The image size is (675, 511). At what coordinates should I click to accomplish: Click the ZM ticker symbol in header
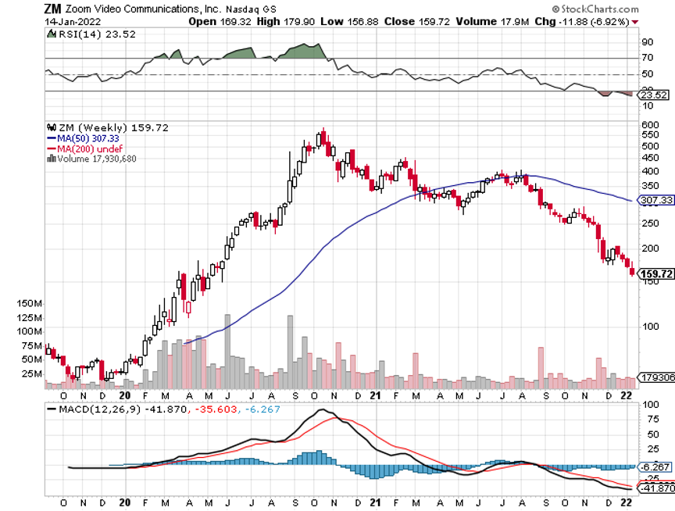pos(52,9)
